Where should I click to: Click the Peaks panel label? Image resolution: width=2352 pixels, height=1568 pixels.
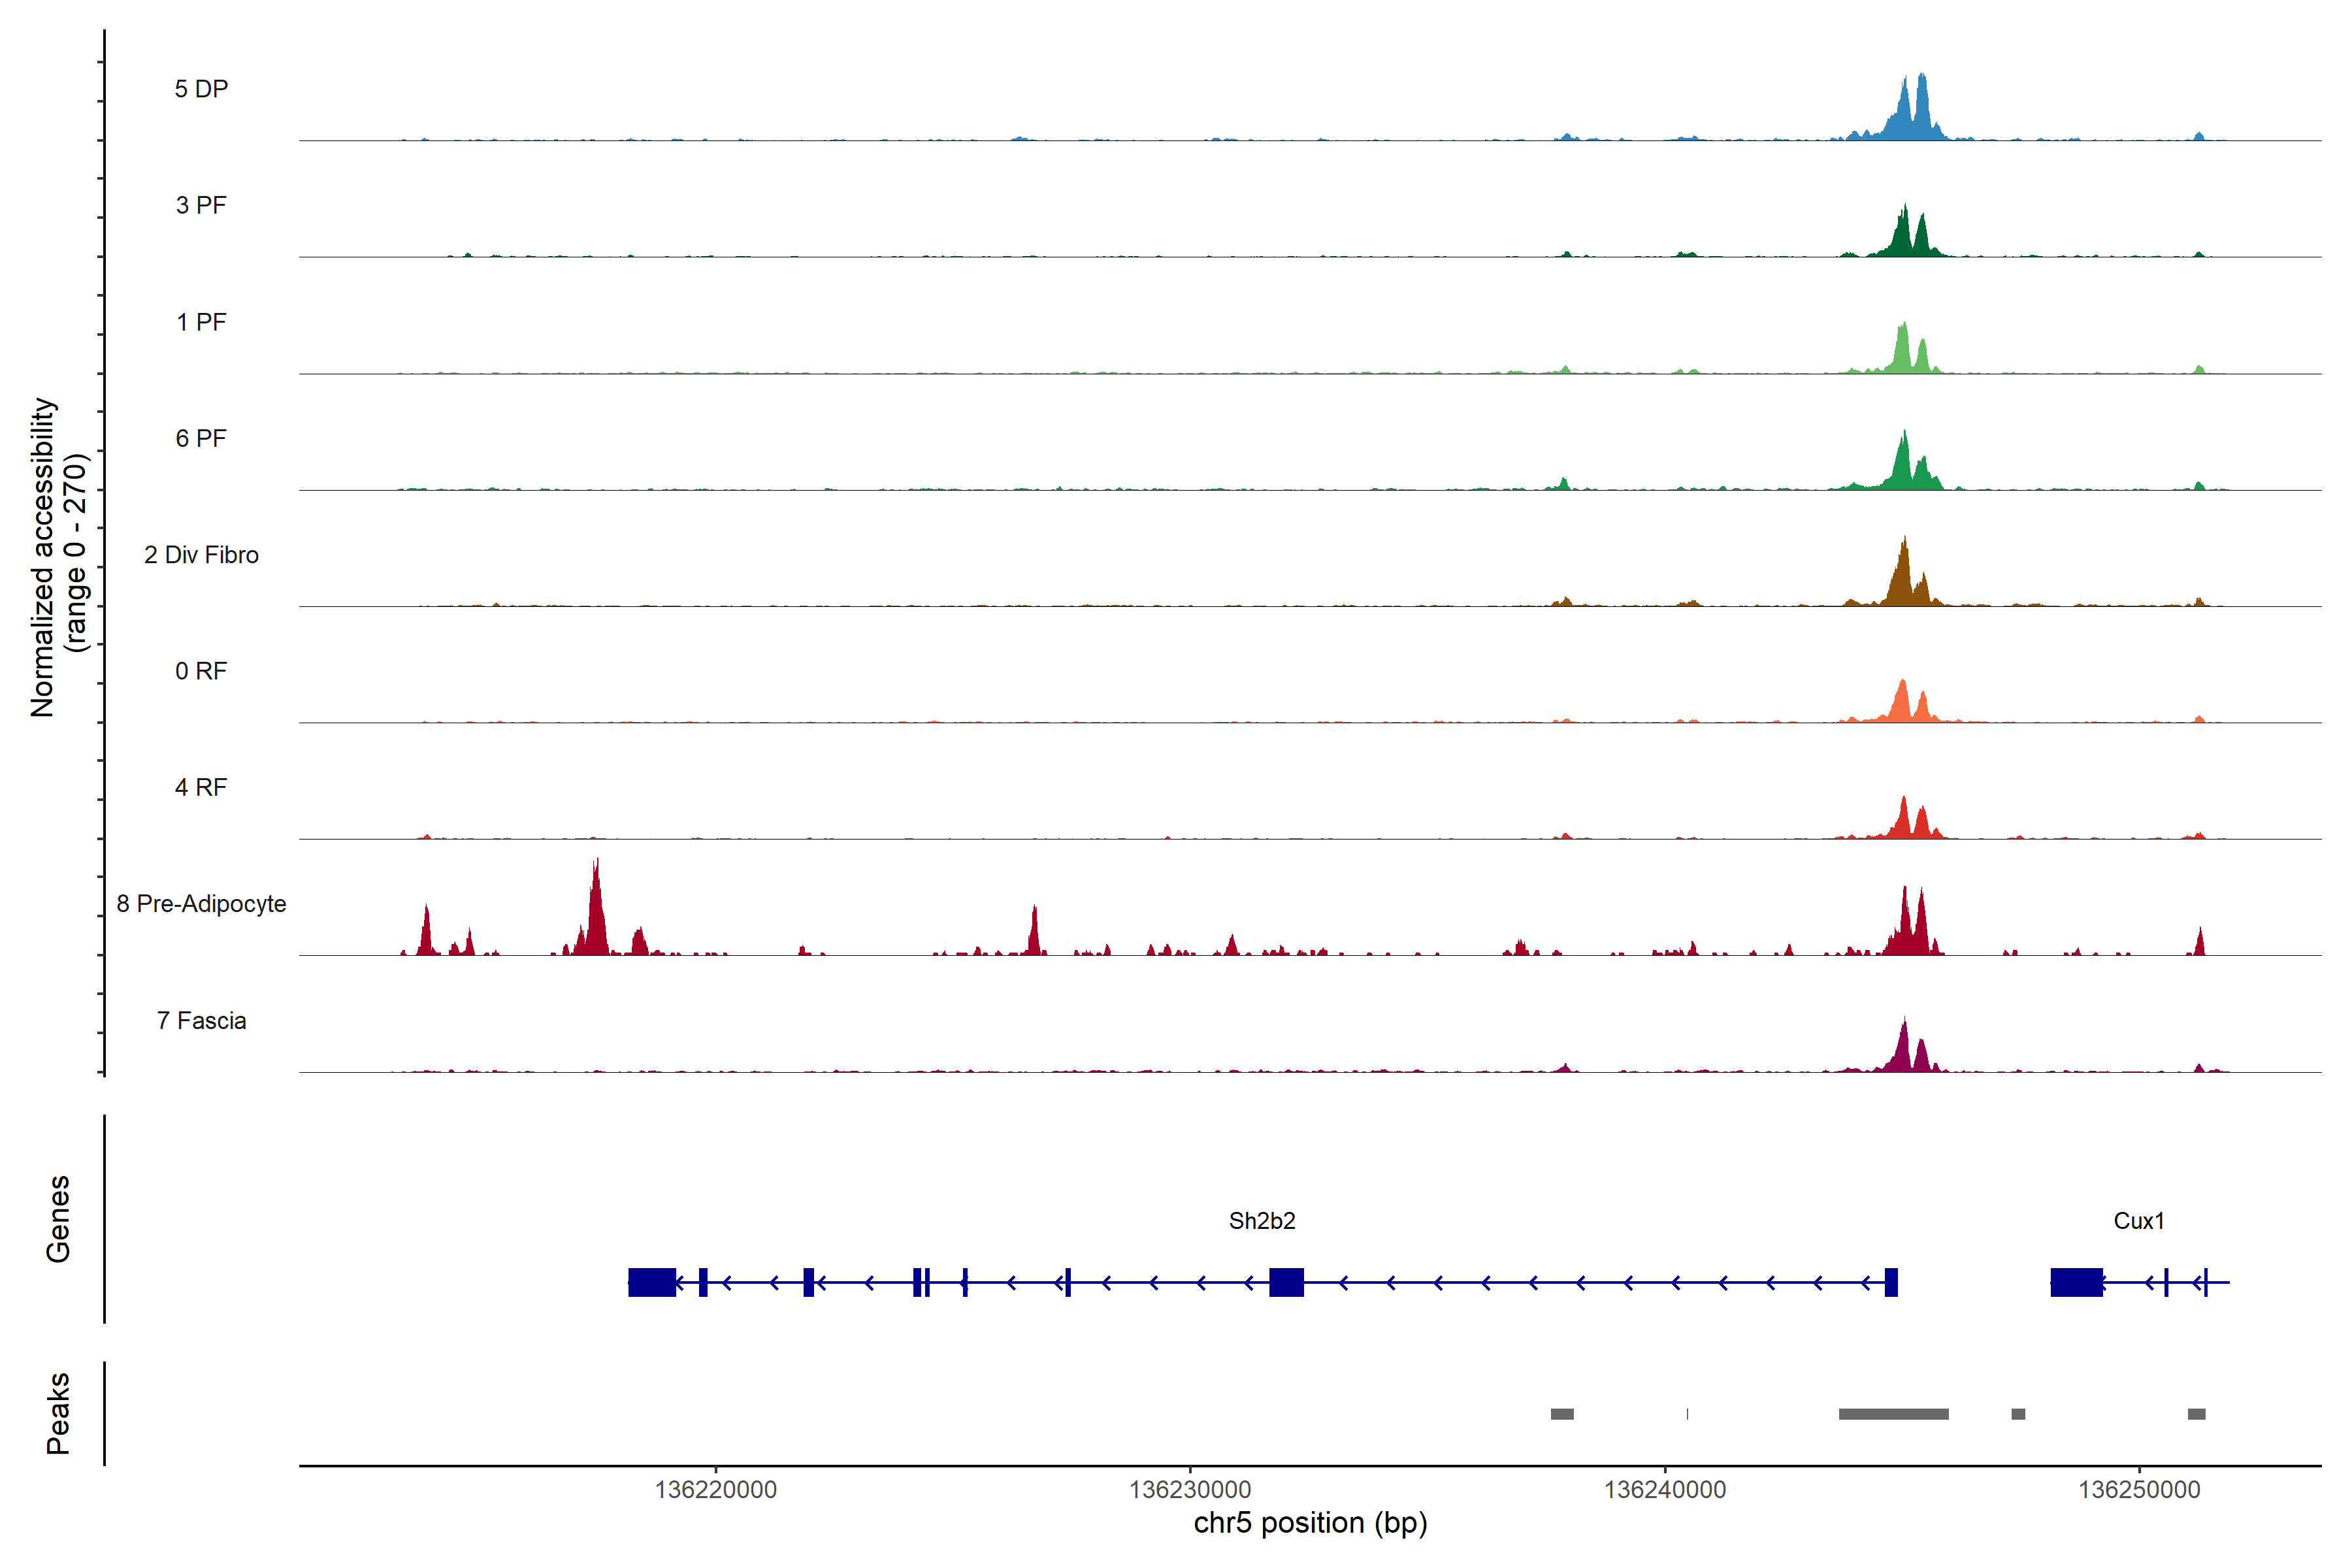click(58, 1413)
